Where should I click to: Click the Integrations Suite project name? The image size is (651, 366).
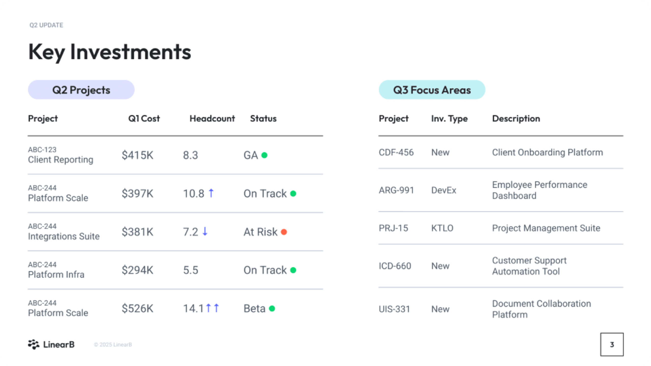[64, 236]
